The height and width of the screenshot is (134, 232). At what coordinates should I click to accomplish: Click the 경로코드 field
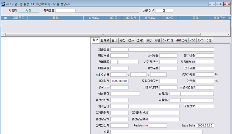pos(120,87)
